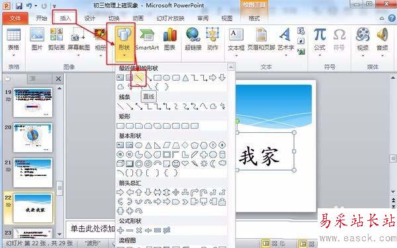397x248 pixels.
Task: Expand the 形状 shapes dropdown button
Action: [124, 55]
